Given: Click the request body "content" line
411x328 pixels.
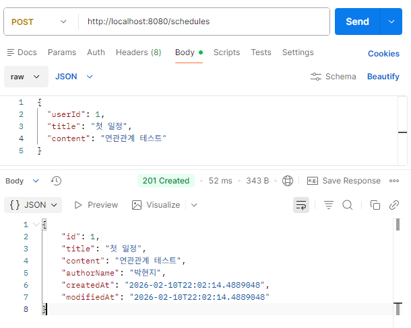Looking at the screenshot, I should (x=106, y=138).
